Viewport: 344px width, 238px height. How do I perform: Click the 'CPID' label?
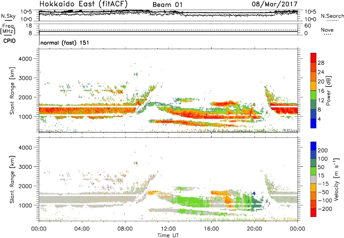pyautogui.click(x=9, y=41)
